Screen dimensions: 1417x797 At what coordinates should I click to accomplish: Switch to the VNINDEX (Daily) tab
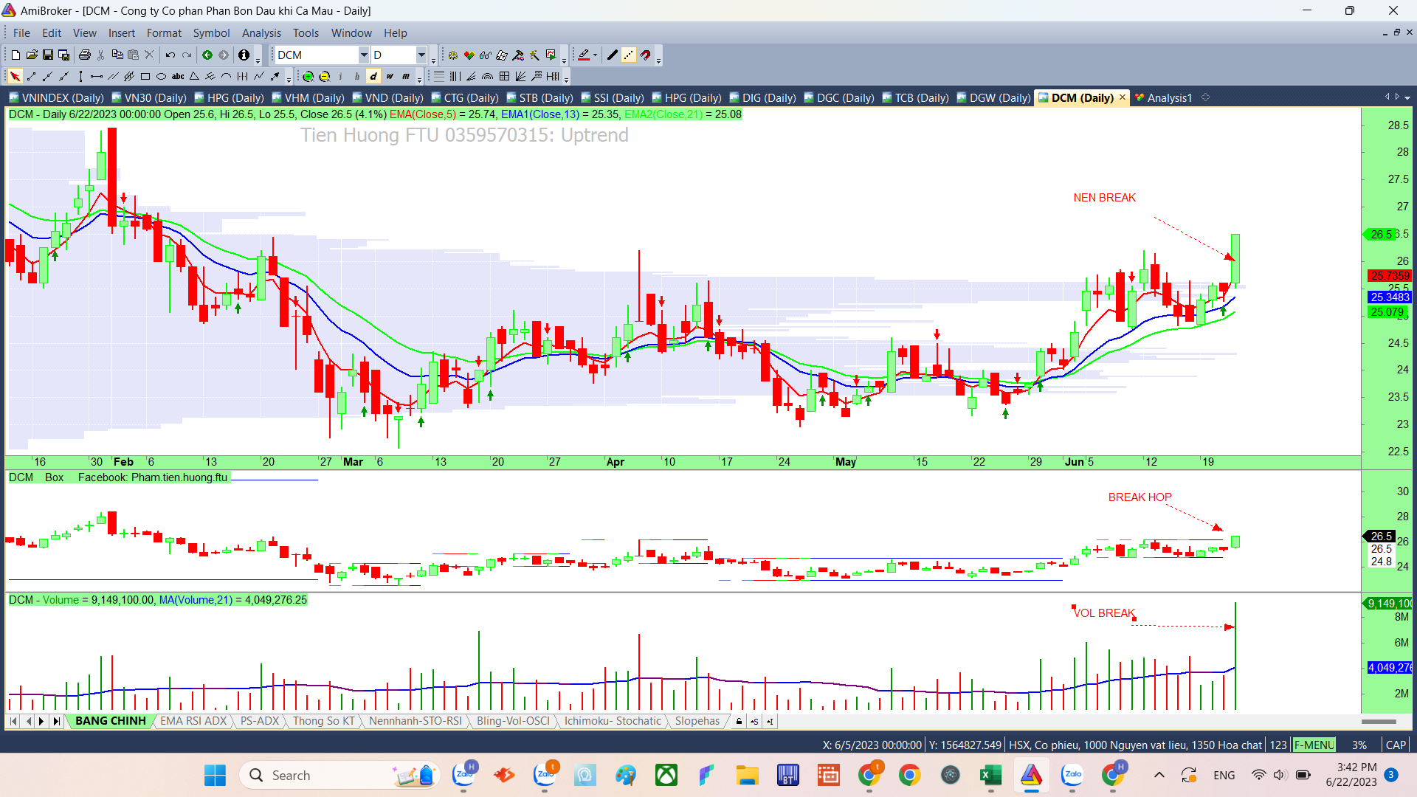coord(56,97)
